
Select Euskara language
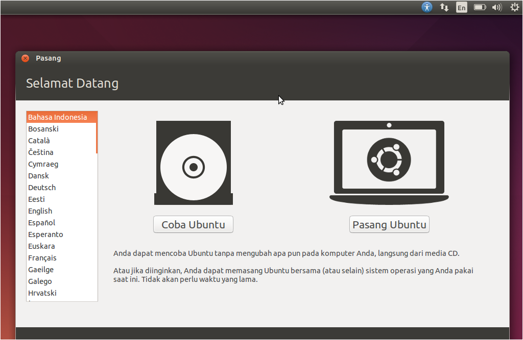(61, 246)
